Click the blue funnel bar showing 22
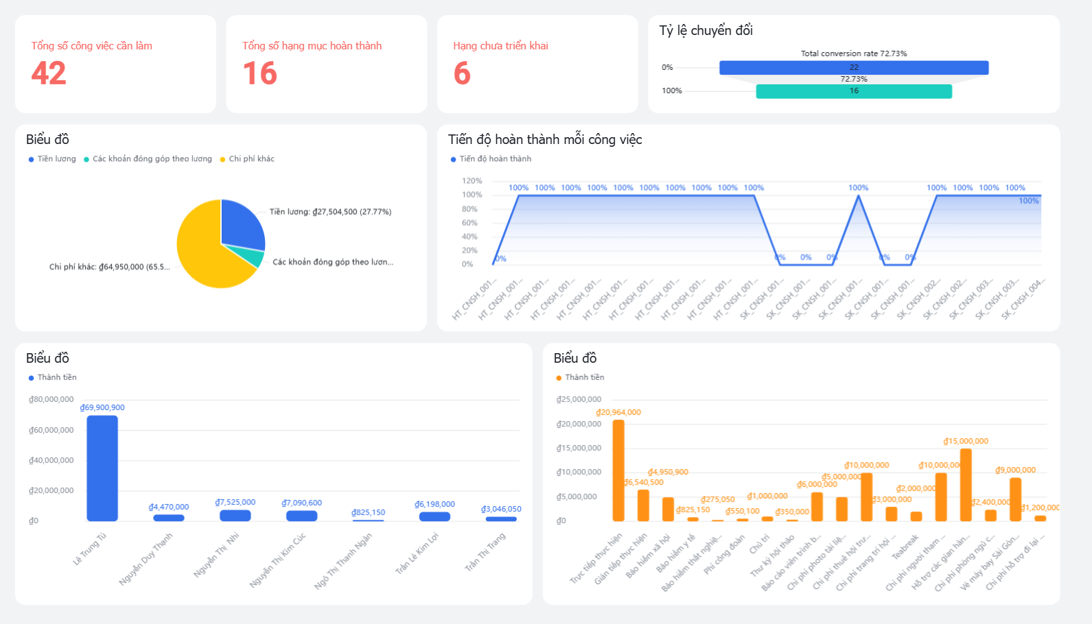Screen dimensions: 1092x624 [854, 67]
